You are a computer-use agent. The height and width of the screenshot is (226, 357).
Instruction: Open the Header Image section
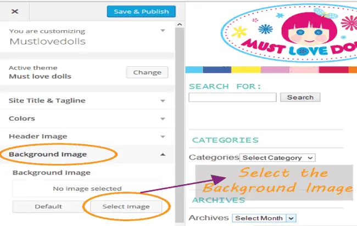(x=87, y=137)
